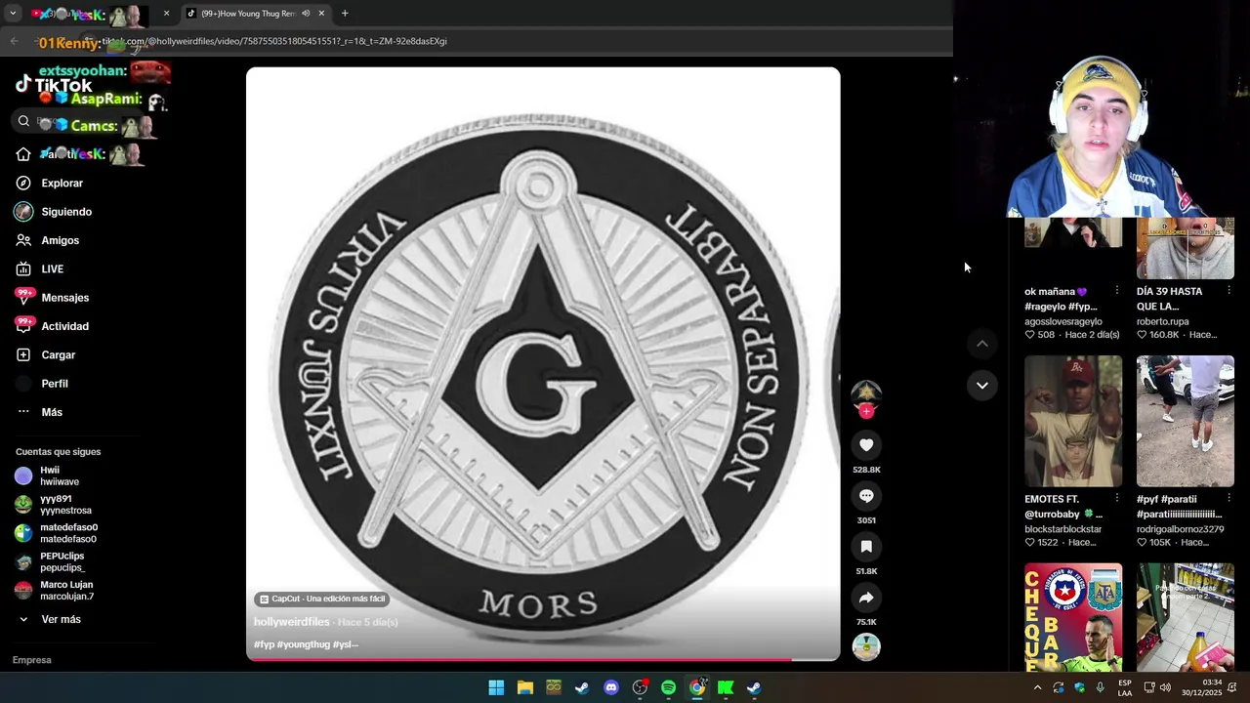This screenshot has height=703, width=1250.
Task: Open the notifications bell in taskbar
Action: pyautogui.click(x=1232, y=687)
